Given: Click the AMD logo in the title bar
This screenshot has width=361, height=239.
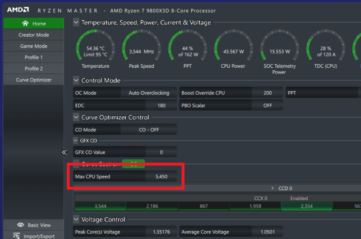Looking at the screenshot, I should point(18,10).
